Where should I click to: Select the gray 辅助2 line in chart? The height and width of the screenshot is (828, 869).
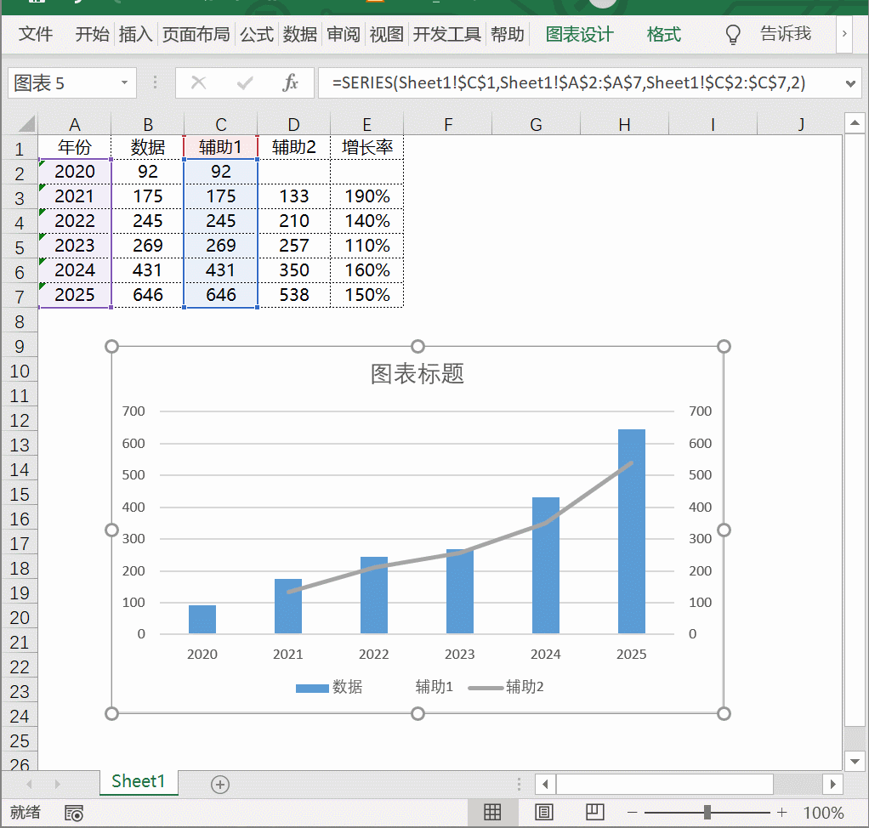coord(503,537)
